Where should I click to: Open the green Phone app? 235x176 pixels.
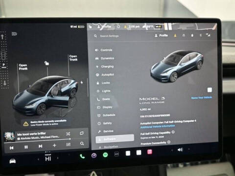(82, 156)
